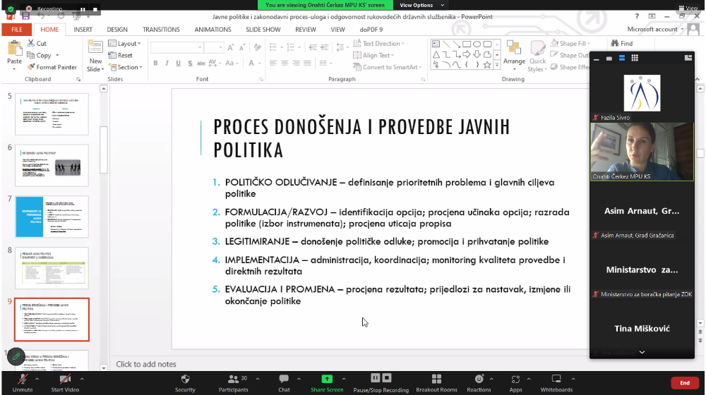Image resolution: width=706 pixels, height=395 pixels.
Task: Switch to the INSERT tab
Action: [83, 29]
